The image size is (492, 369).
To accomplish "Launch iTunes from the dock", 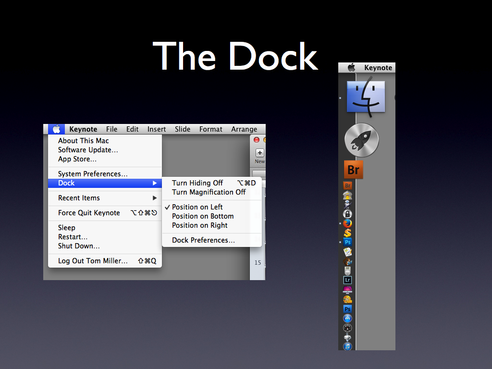I will [347, 346].
